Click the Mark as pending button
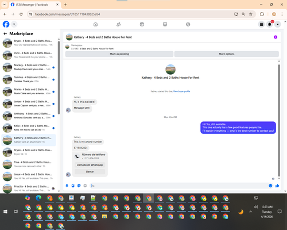Viewport: 287px width, 230px height. [119, 54]
